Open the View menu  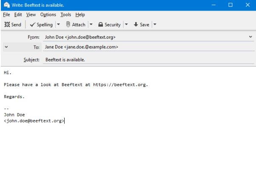coord(31,15)
